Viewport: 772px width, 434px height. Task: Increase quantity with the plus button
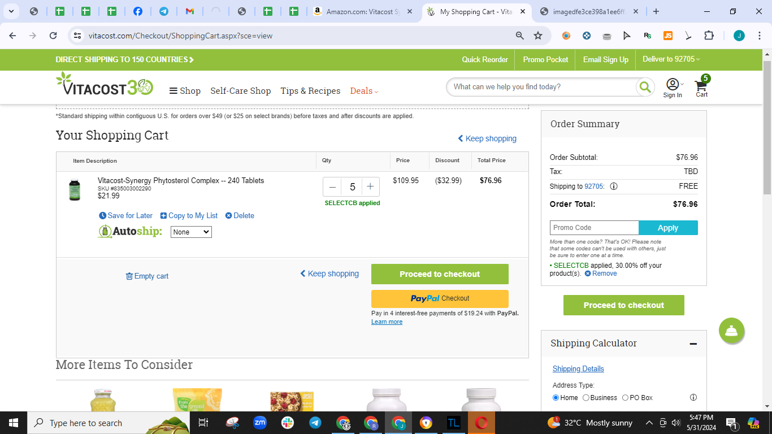pyautogui.click(x=370, y=187)
